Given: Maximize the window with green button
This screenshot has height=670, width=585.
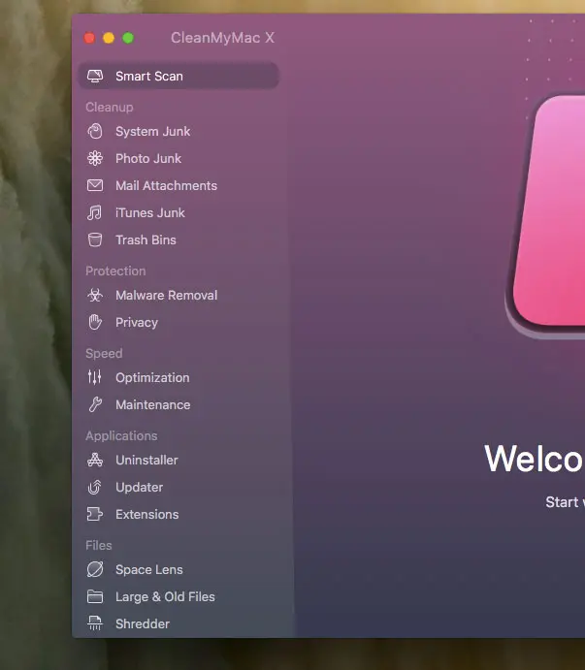Looking at the screenshot, I should 128,38.
